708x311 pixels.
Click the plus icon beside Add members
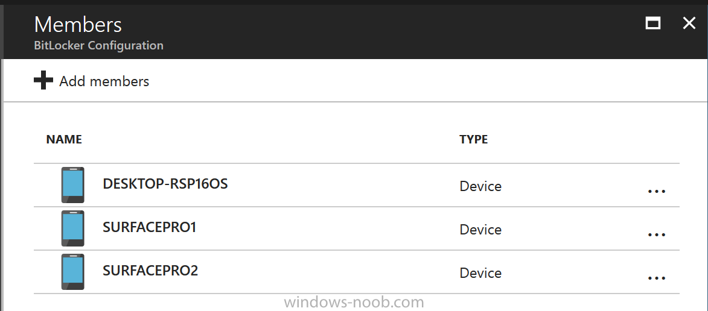coord(43,80)
